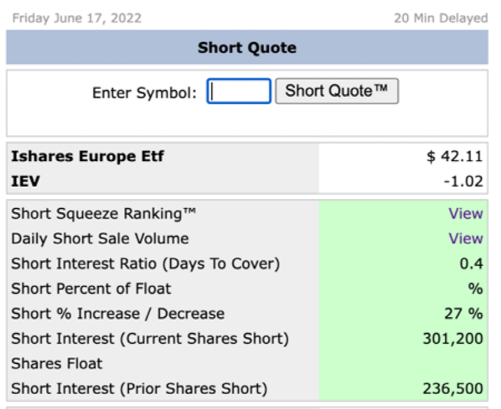Click the Short Squeeze Ranking™ label
The image size is (501, 409).
[x=104, y=214]
